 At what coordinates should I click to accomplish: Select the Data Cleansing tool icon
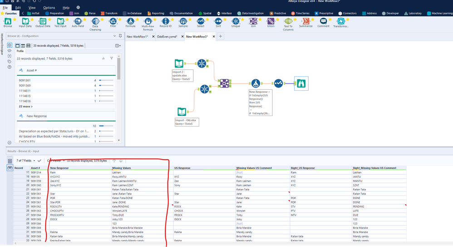[95, 21]
